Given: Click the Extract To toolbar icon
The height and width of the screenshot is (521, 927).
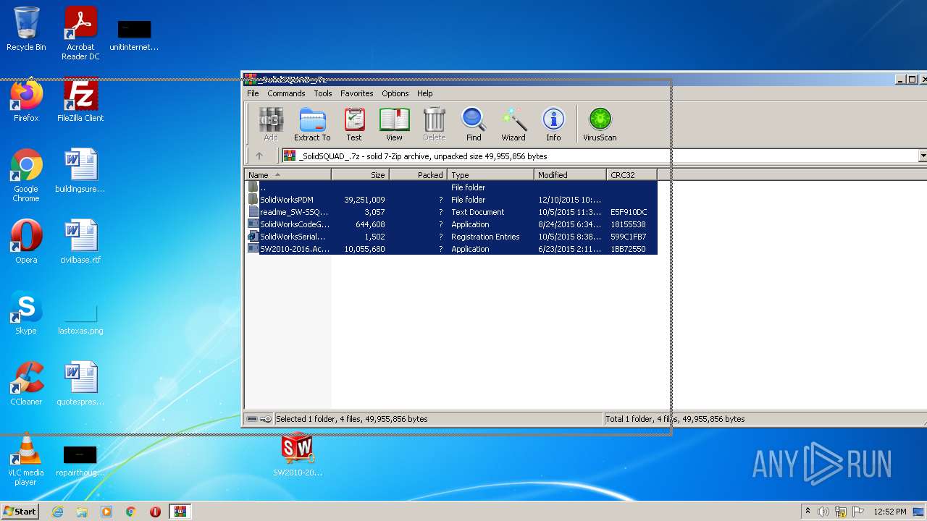Looking at the screenshot, I should (x=312, y=124).
